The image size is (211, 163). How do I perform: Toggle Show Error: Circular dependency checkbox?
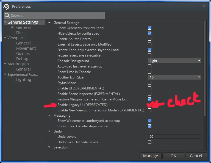[149, 126]
